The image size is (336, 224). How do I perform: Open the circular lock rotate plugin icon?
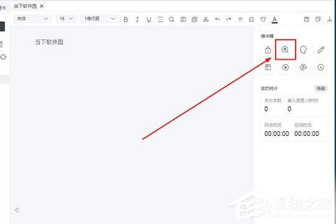tap(303, 67)
